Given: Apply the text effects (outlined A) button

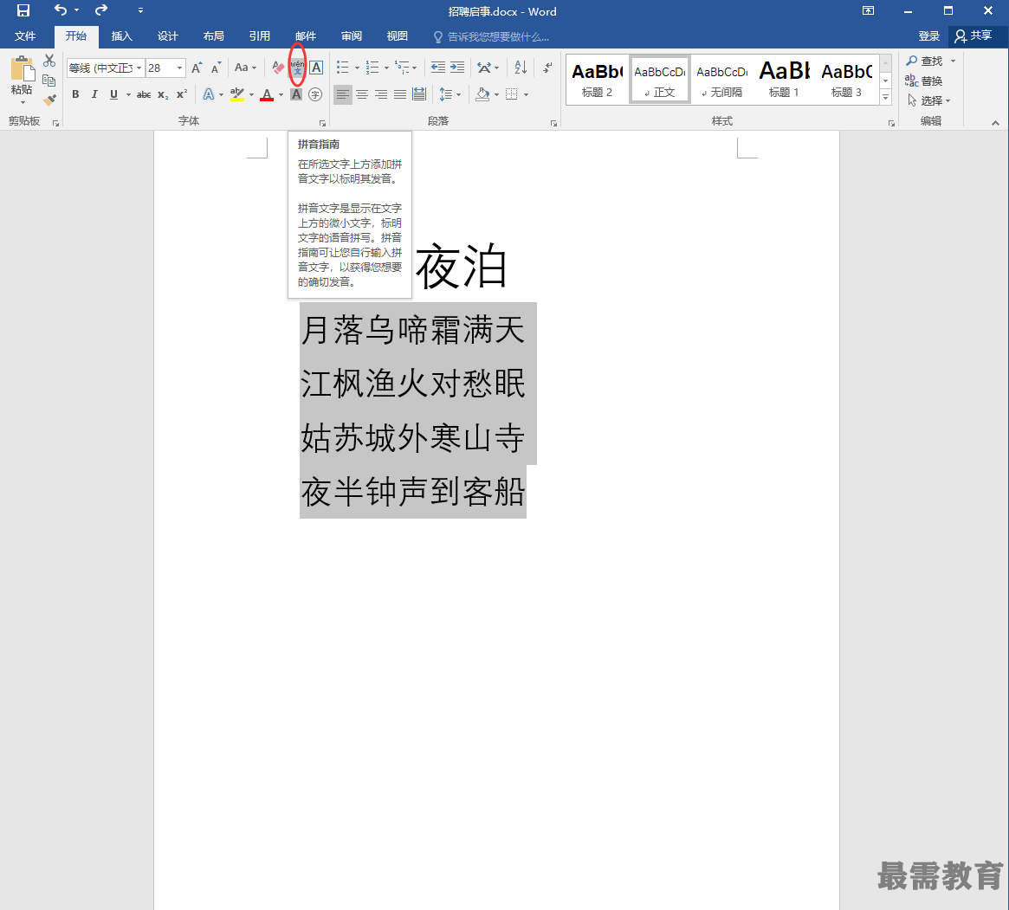Looking at the screenshot, I should [x=208, y=94].
